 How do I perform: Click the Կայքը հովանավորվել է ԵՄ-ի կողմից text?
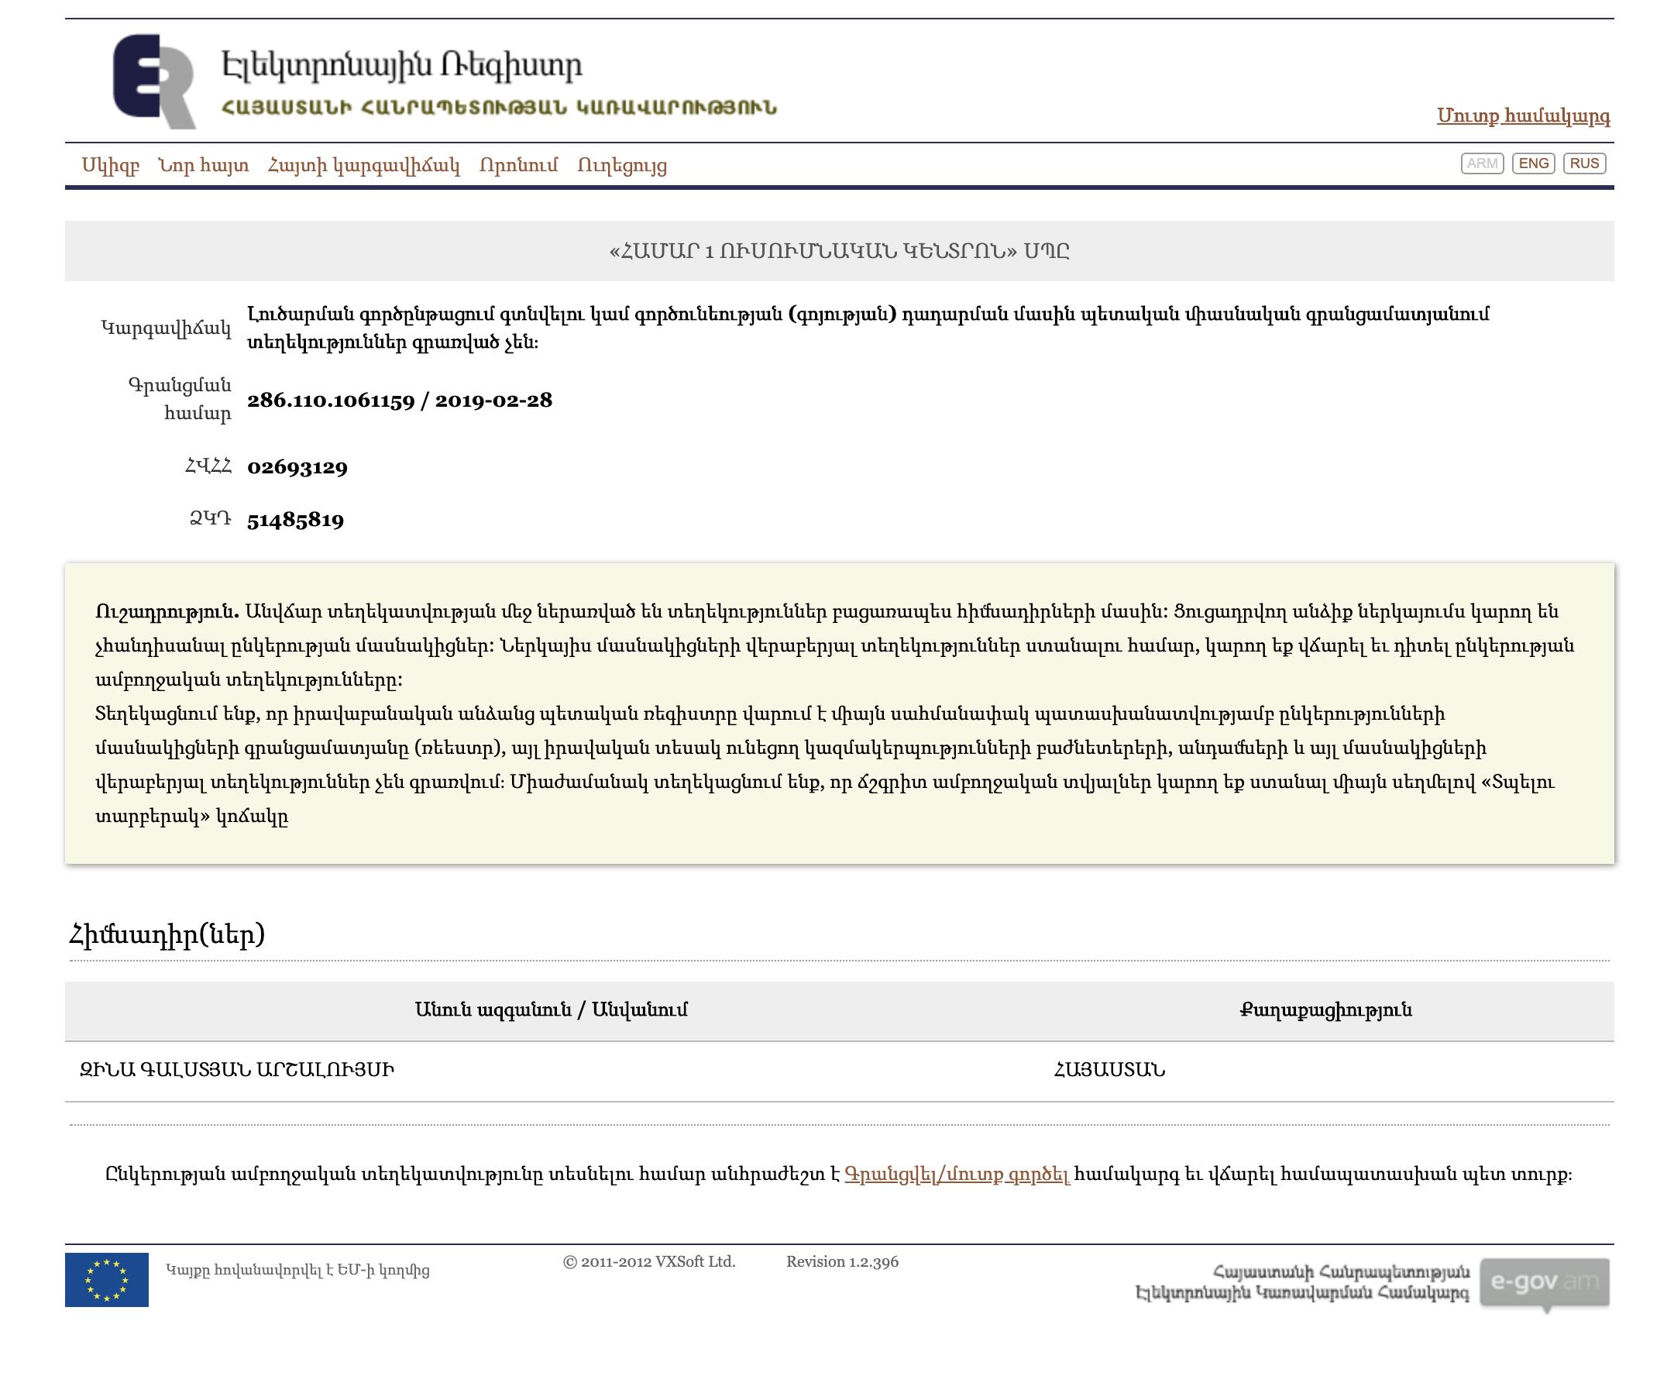(298, 1271)
